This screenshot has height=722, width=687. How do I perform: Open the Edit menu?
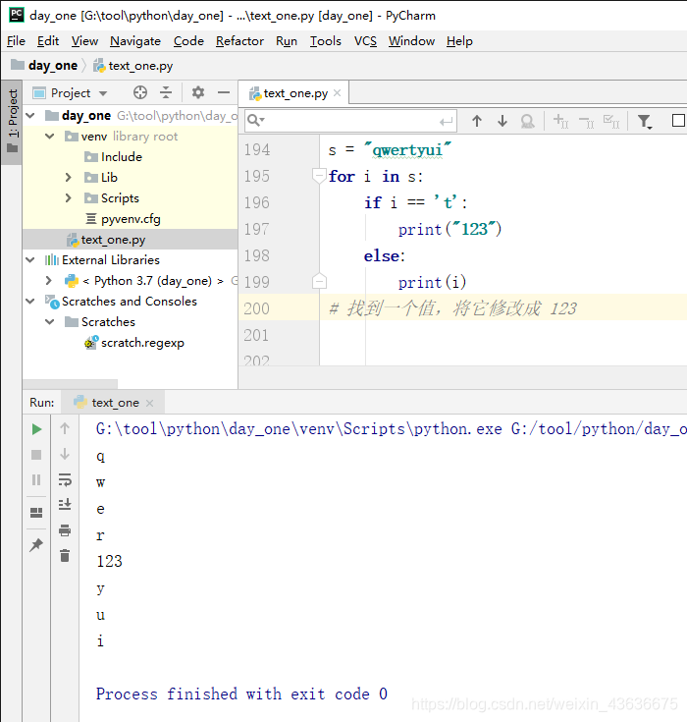(48, 41)
